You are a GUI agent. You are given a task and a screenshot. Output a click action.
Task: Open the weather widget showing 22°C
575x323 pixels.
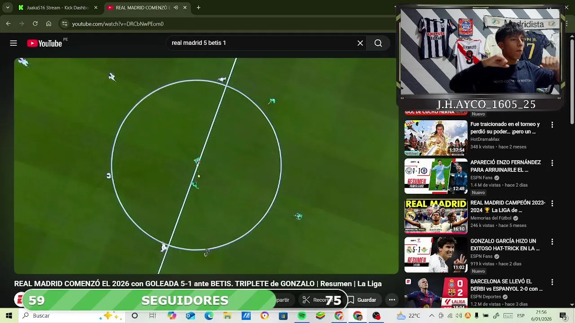tap(408, 316)
